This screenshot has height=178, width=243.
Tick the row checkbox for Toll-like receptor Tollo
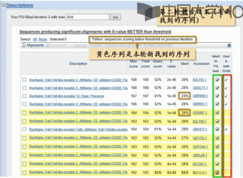point(24,129)
